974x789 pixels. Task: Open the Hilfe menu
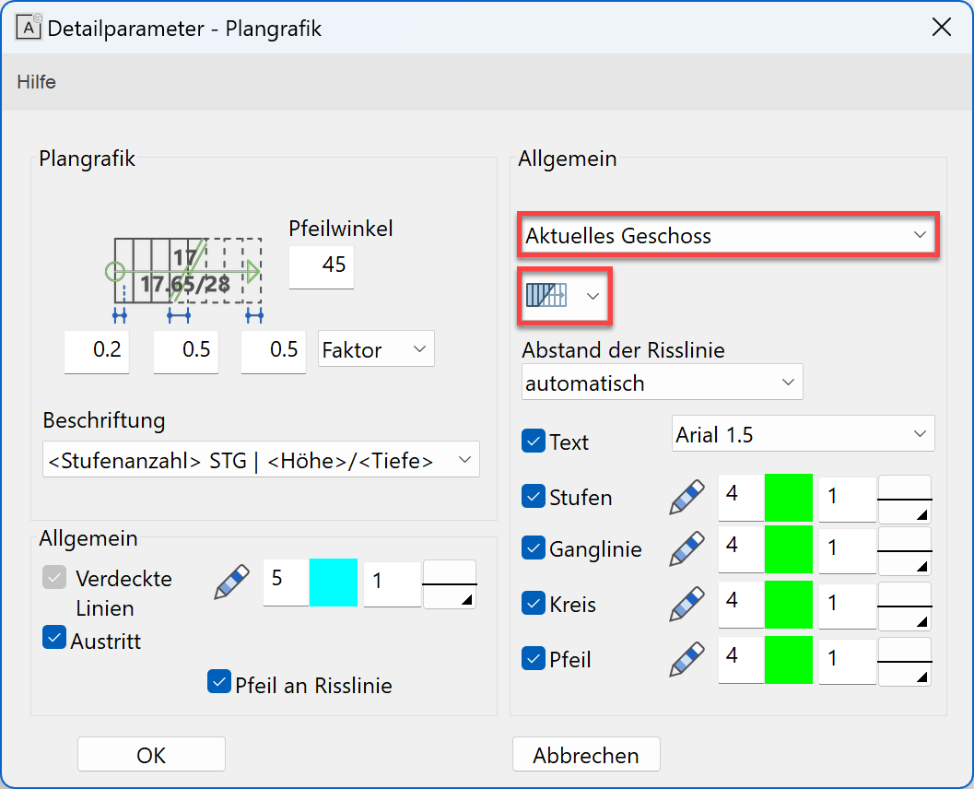(37, 82)
